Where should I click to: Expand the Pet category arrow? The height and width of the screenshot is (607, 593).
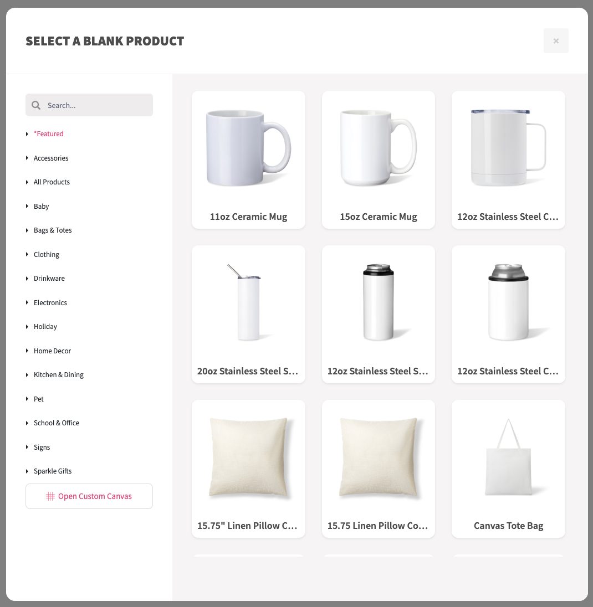(x=27, y=399)
